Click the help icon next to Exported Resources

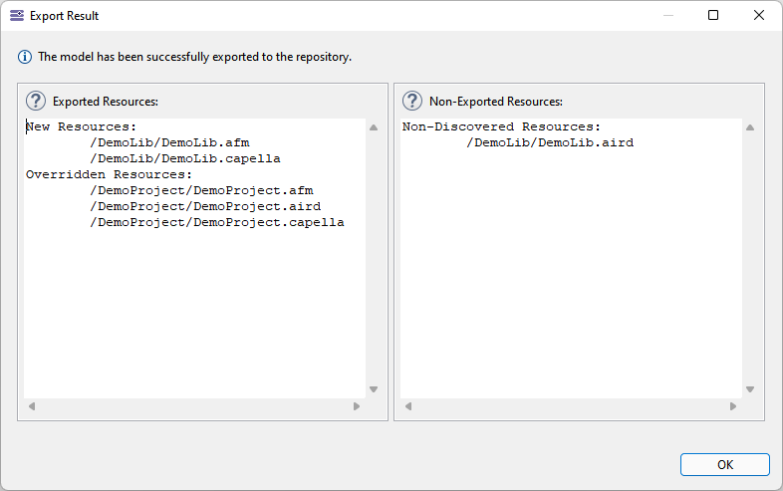pyautogui.click(x=36, y=101)
